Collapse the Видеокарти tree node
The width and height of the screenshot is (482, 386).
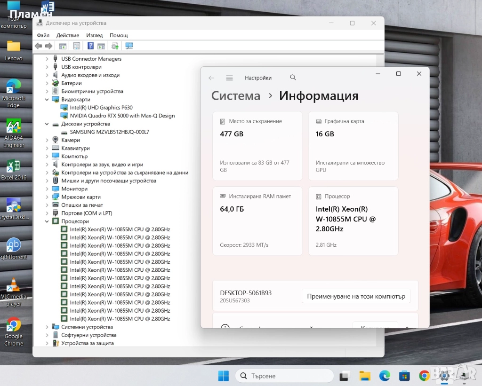(47, 100)
